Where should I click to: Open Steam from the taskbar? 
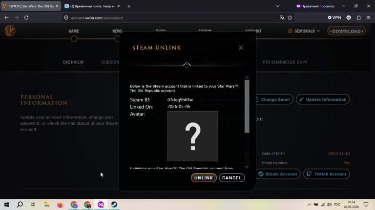click(x=114, y=205)
